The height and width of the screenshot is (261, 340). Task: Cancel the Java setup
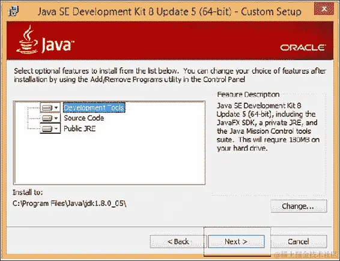299,242
